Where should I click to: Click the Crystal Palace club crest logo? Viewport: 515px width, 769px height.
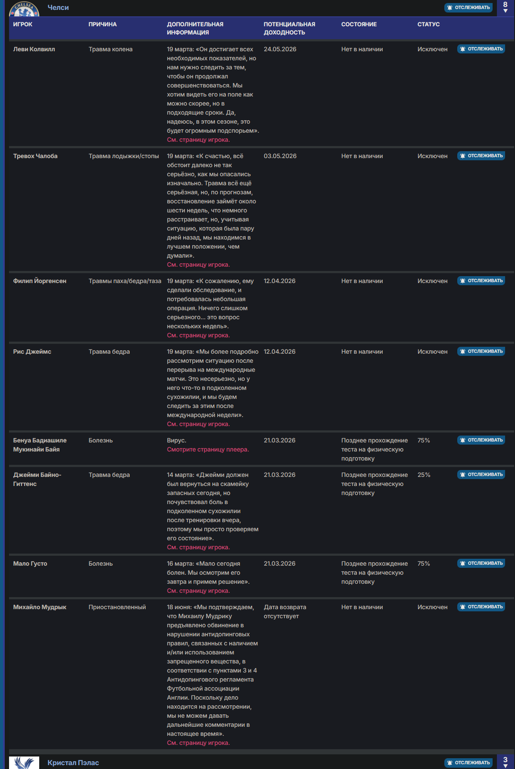coord(24,763)
